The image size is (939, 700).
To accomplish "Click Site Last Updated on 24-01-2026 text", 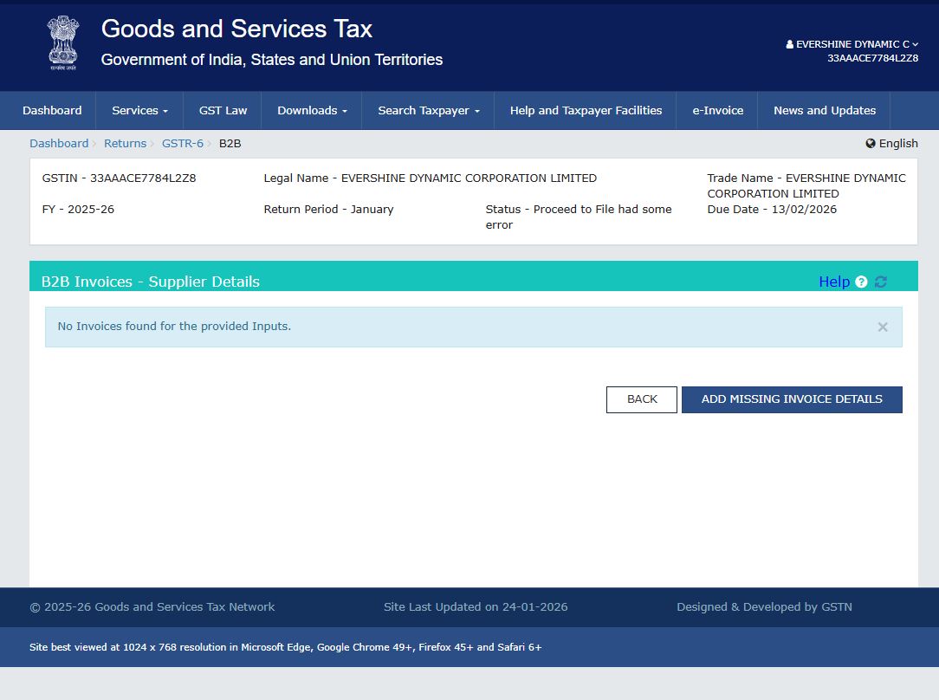I will [x=476, y=607].
